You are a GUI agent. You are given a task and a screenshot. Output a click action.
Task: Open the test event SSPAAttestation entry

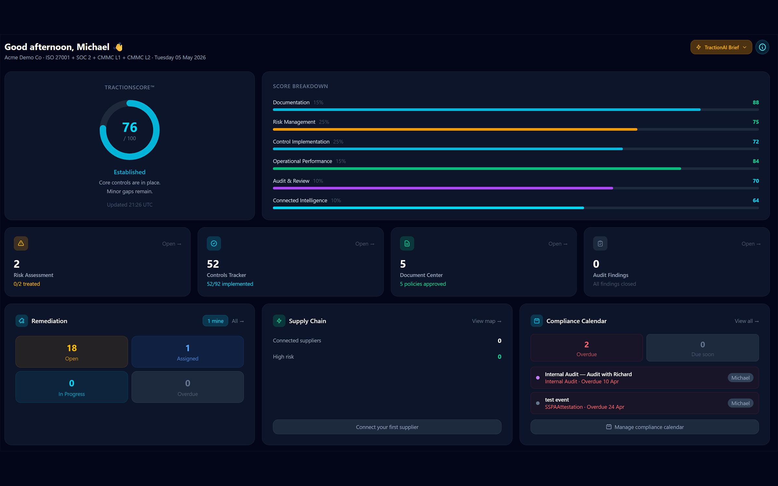(644, 403)
